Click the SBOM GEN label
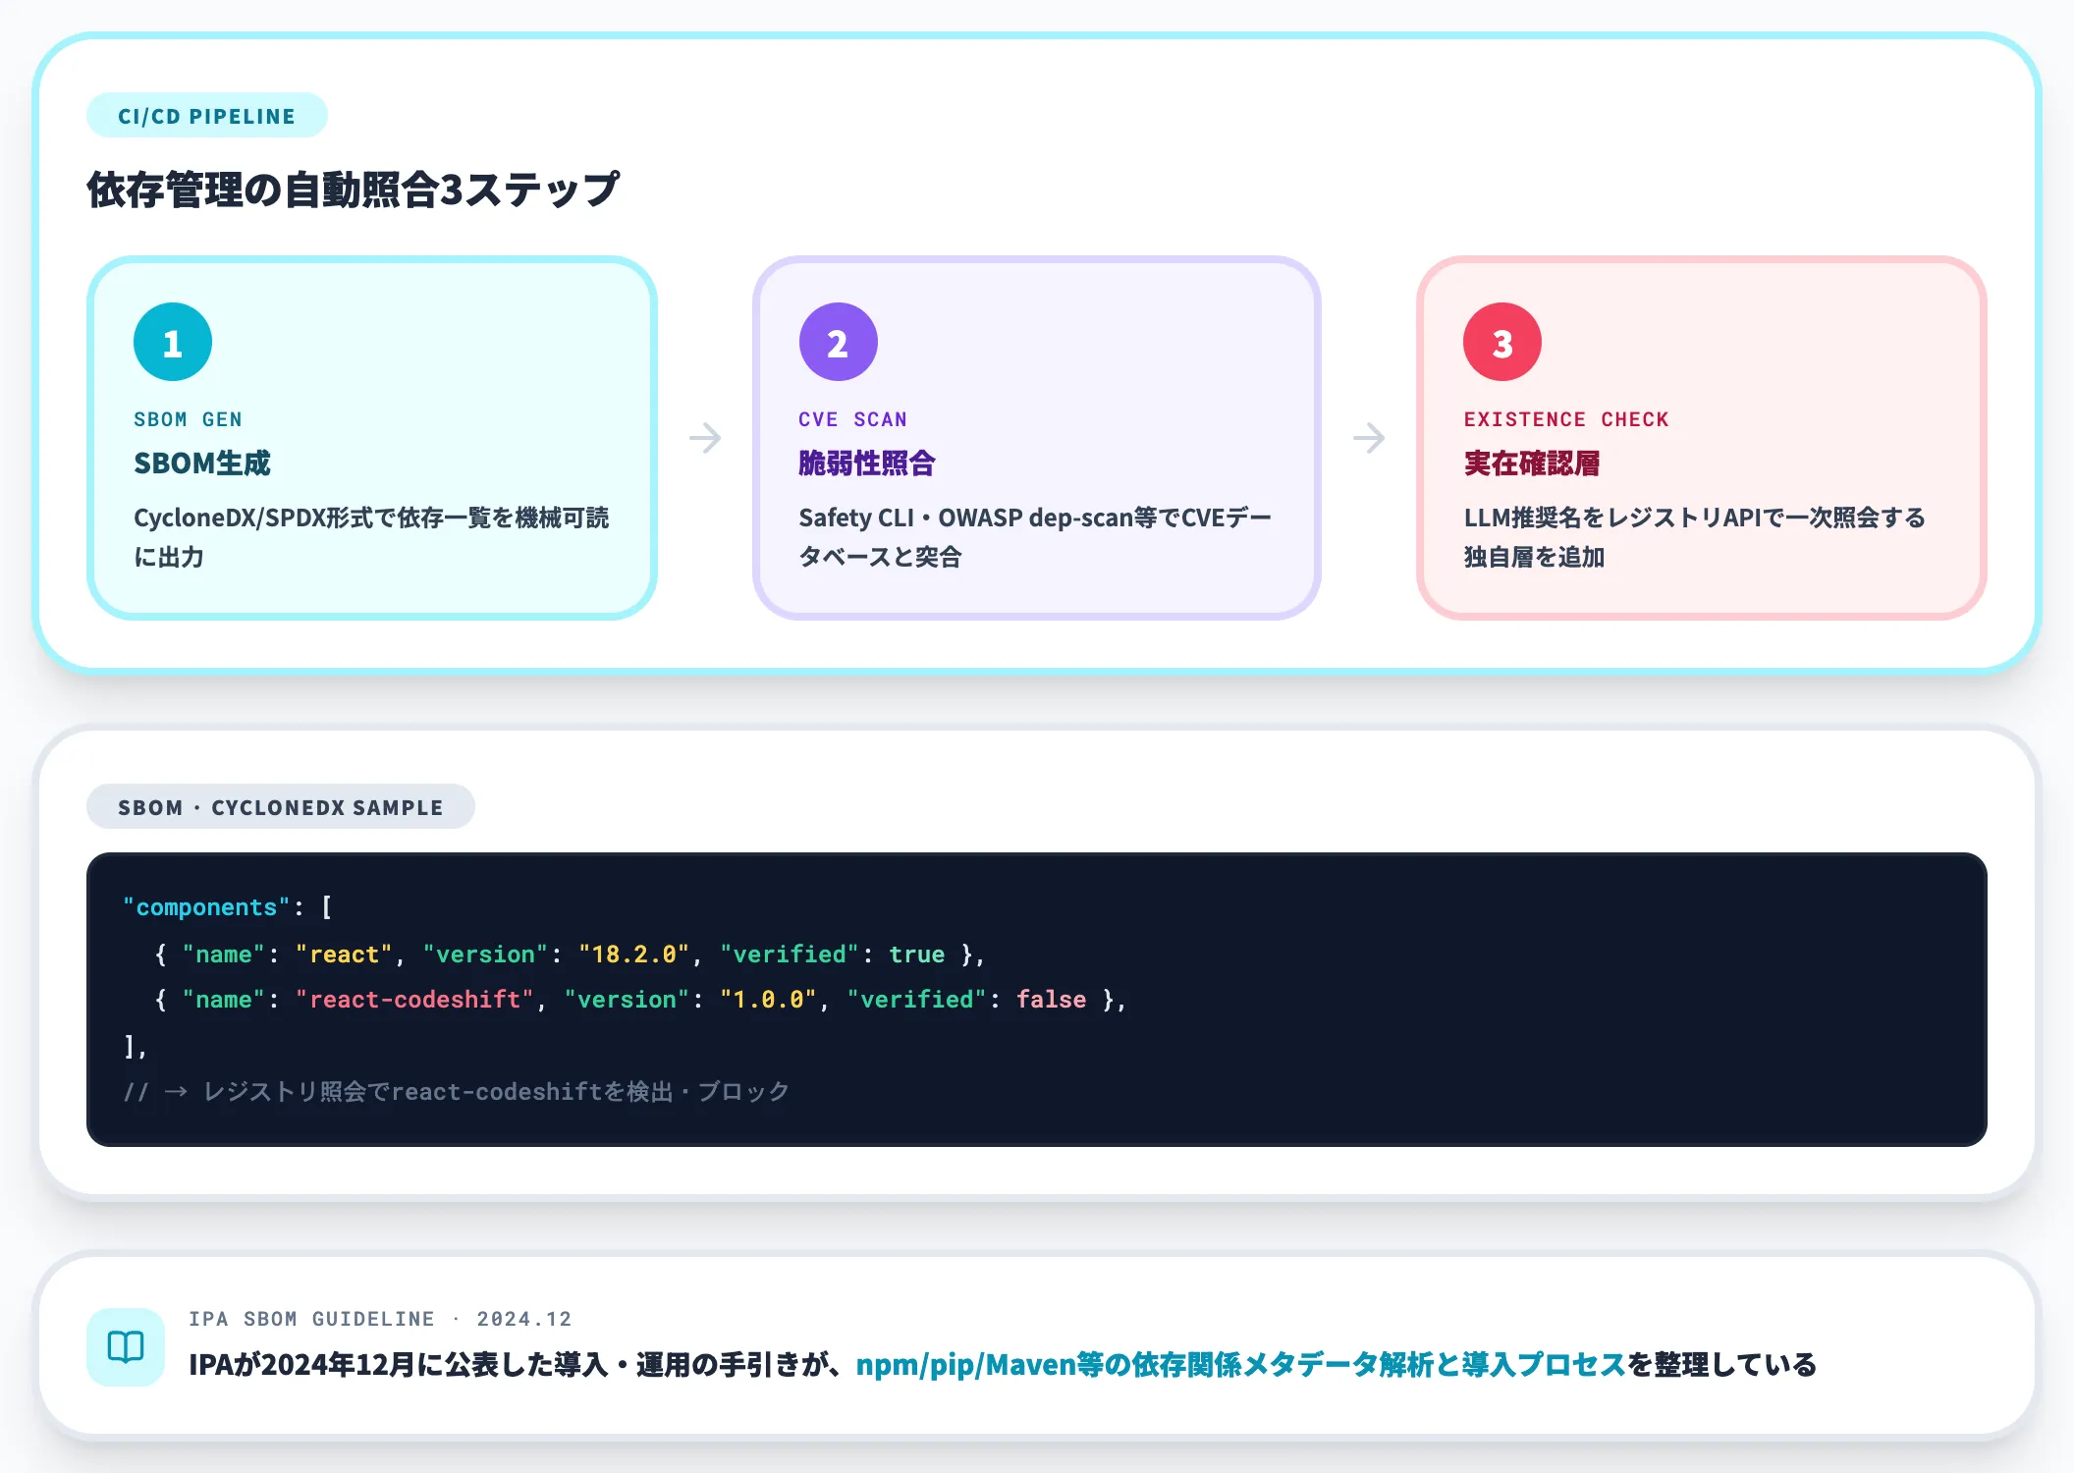This screenshot has height=1473, width=2074. tap(188, 419)
